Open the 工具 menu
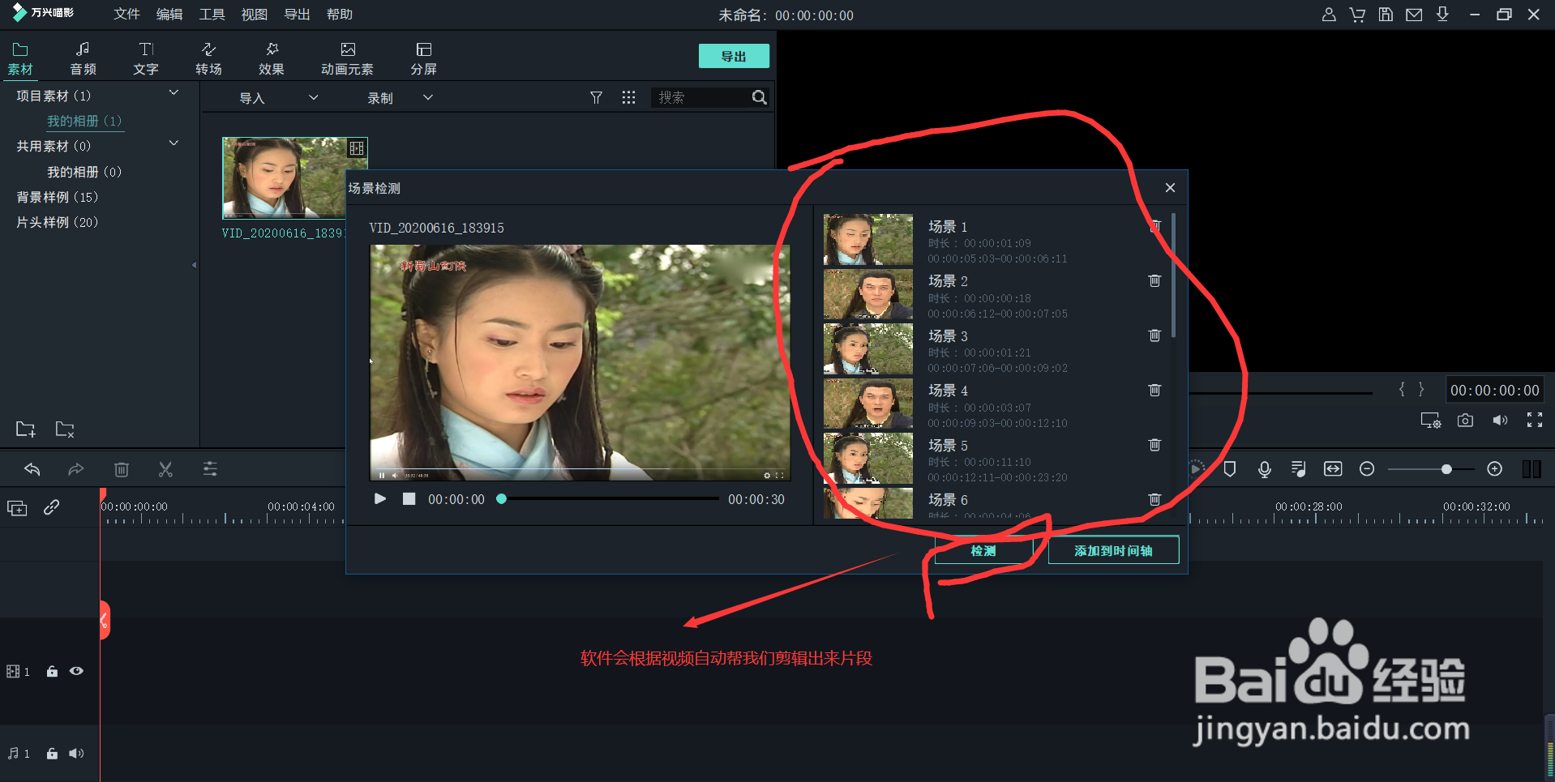This screenshot has height=782, width=1555. coord(212,15)
